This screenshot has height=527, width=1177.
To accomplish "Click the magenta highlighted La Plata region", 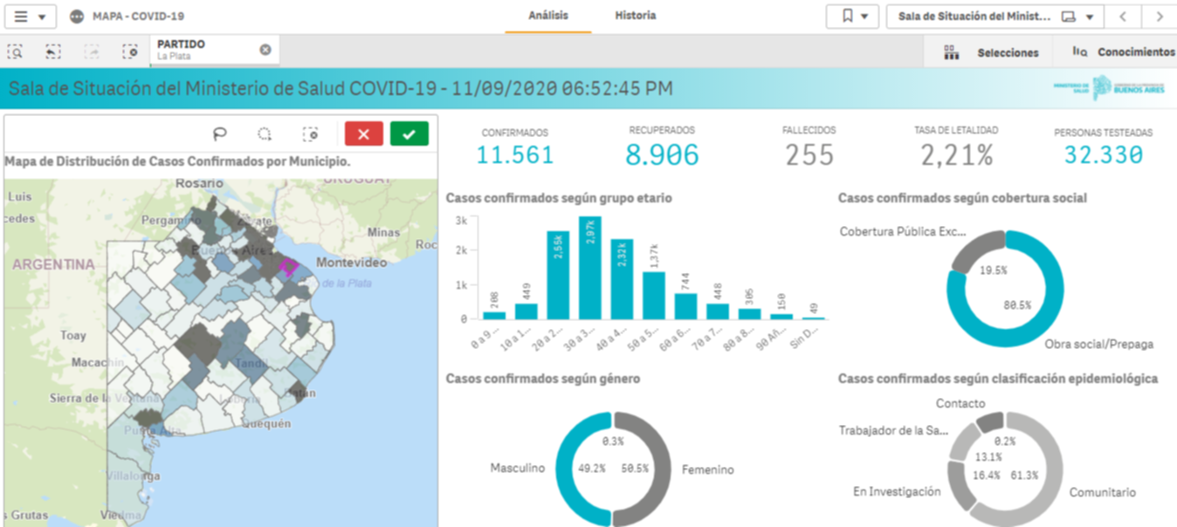I will point(287,268).
